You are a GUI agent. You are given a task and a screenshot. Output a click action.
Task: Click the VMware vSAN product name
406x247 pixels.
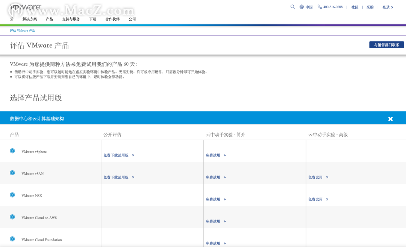(33, 174)
